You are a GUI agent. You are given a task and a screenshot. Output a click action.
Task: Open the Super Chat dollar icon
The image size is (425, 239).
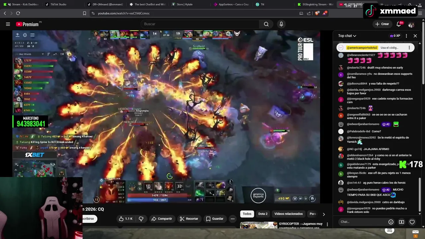pyautogui.click(x=401, y=222)
